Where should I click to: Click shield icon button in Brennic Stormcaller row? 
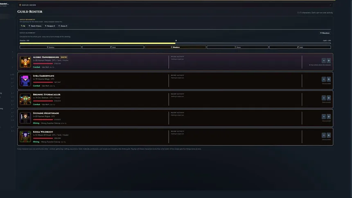click(329, 98)
